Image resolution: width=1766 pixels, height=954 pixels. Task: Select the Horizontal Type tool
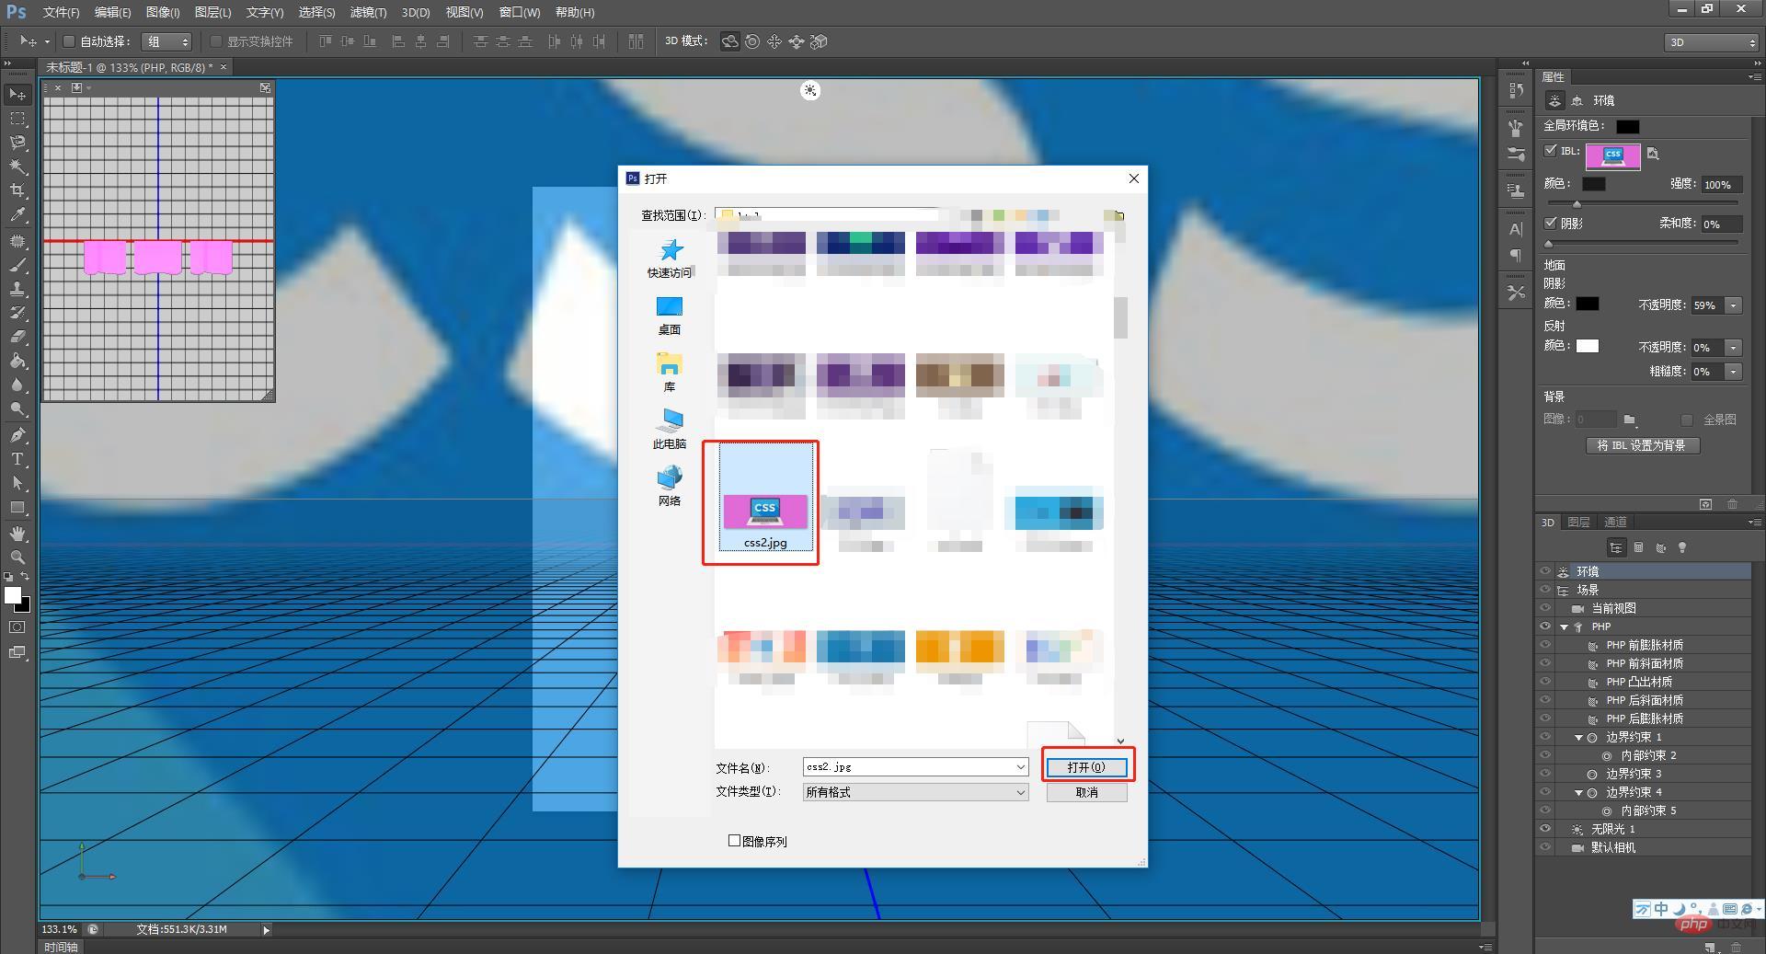17,458
